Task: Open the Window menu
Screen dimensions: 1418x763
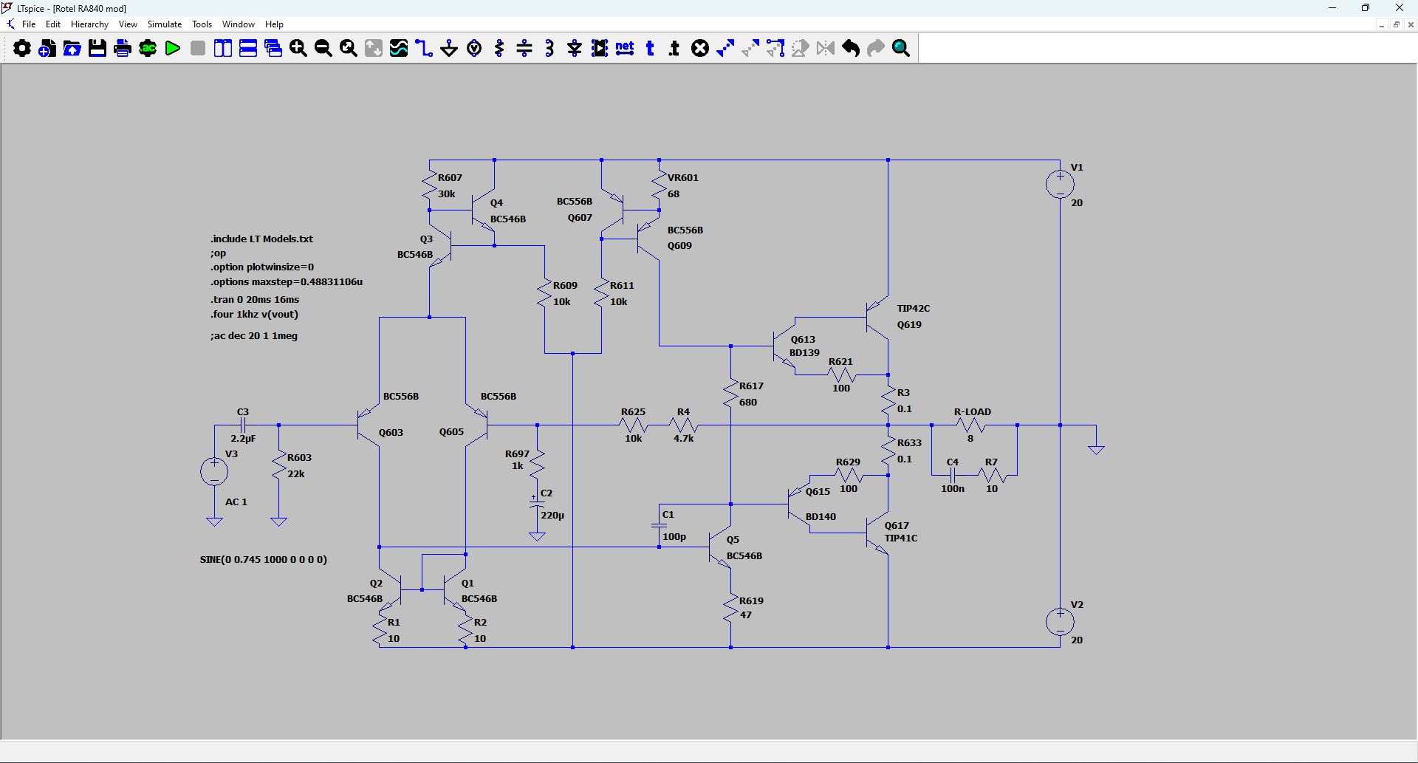Action: click(x=239, y=24)
